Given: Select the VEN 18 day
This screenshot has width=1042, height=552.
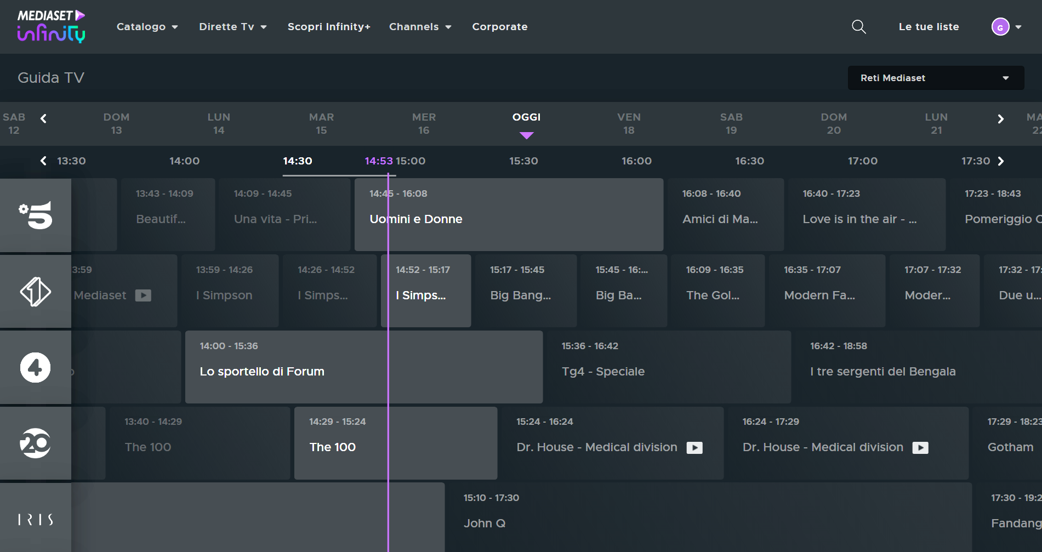Looking at the screenshot, I should coord(629,123).
